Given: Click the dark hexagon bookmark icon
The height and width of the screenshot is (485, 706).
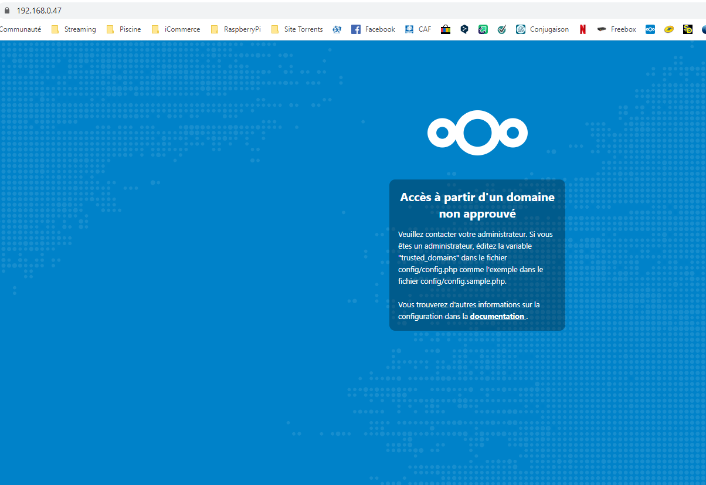Looking at the screenshot, I should pos(464,29).
